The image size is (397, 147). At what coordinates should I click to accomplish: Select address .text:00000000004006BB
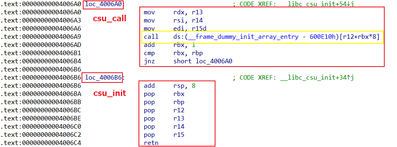[41, 102]
